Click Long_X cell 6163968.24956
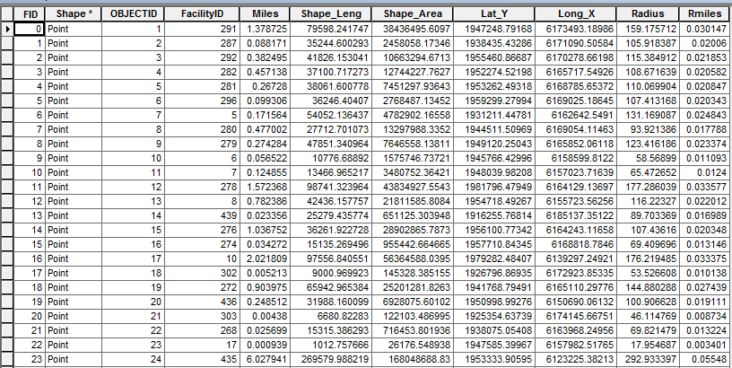732x368 pixels. [x=576, y=330]
